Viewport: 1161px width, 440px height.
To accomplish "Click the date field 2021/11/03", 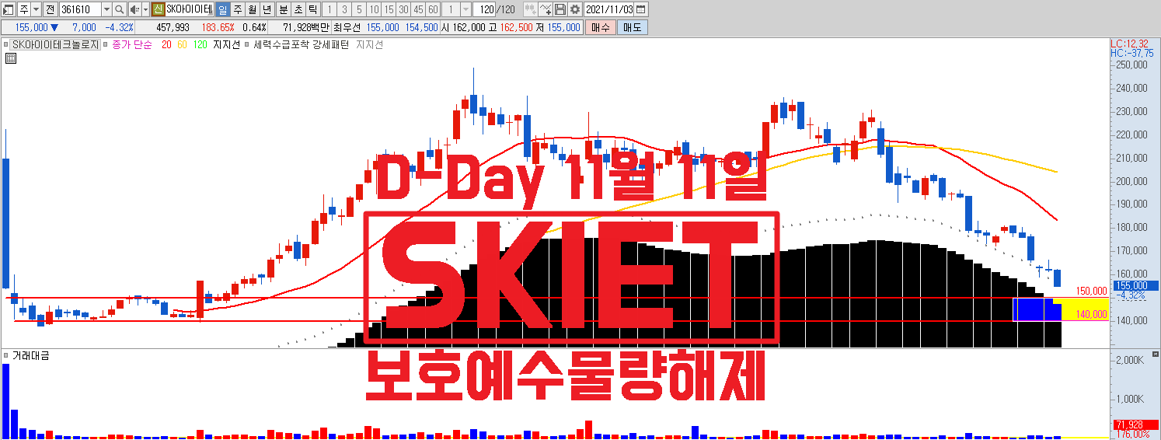I will tap(609, 9).
